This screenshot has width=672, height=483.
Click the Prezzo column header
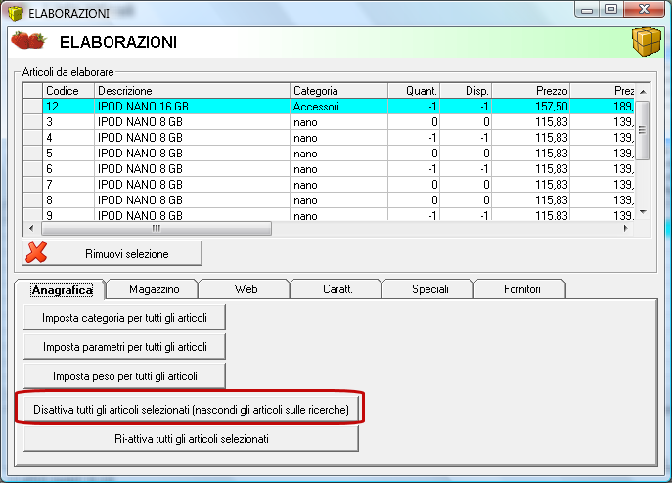point(530,91)
